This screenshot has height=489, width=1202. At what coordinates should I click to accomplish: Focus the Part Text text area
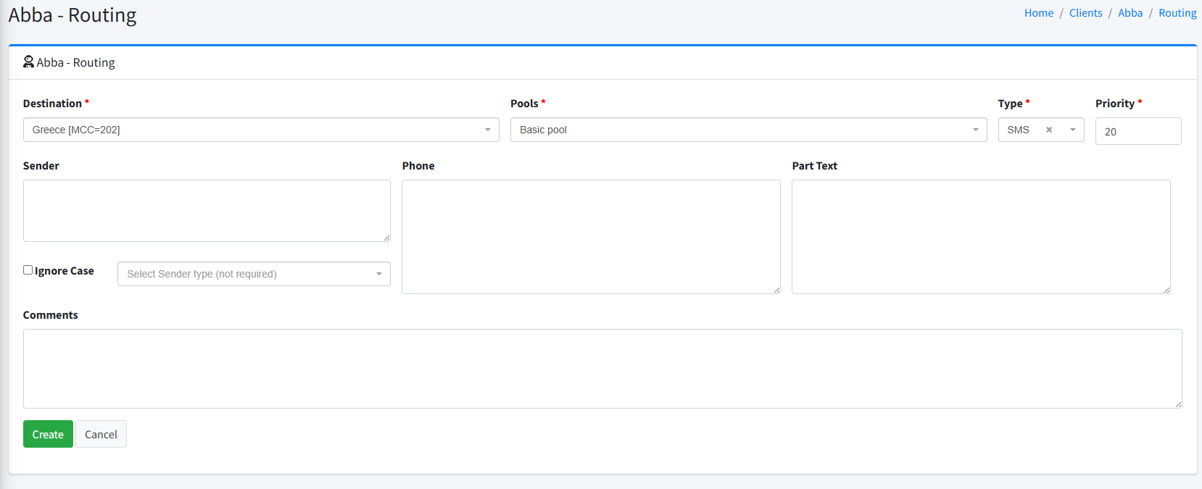(x=980, y=237)
